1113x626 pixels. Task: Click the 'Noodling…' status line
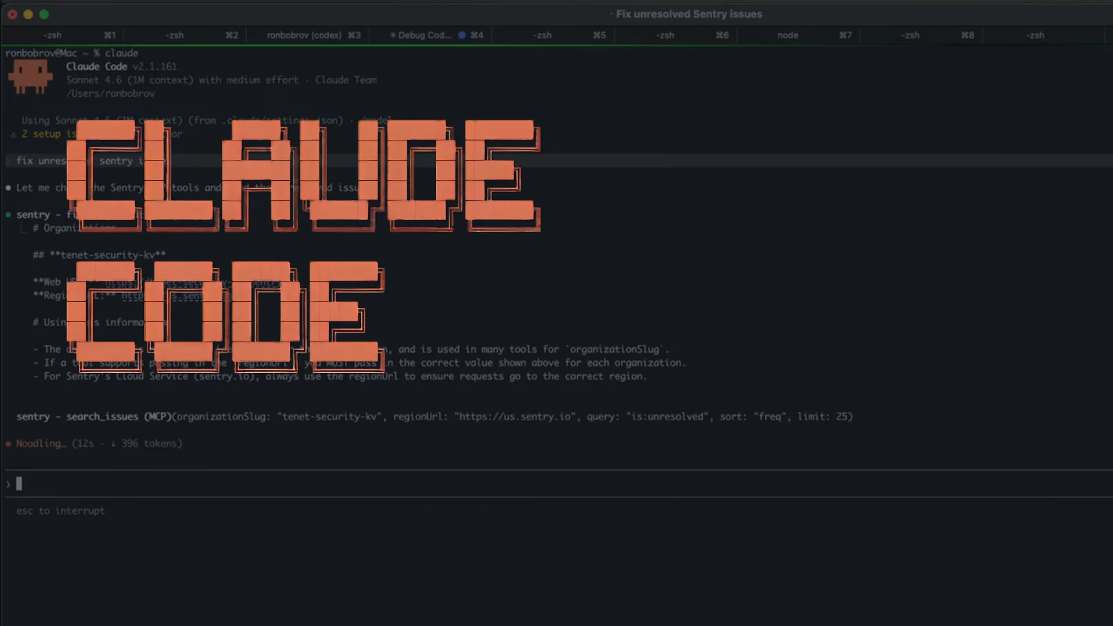[99, 443]
